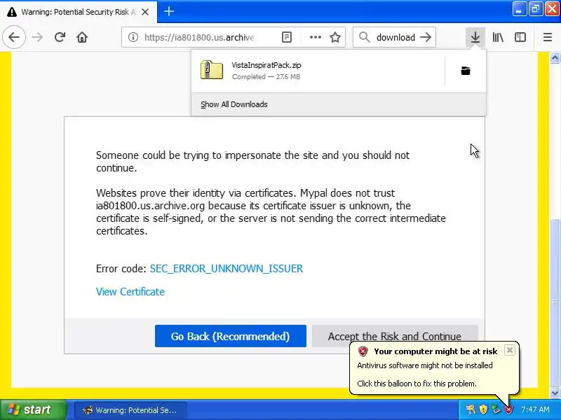Click the vertical scrollbar thumb
Image resolution: width=561 pixels, height=420 pixels.
(x=555, y=303)
